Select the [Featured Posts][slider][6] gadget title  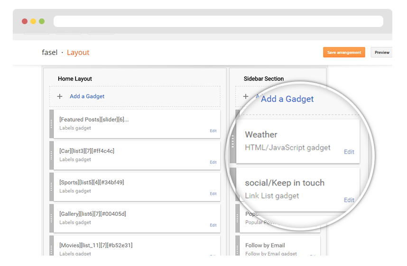coord(94,119)
